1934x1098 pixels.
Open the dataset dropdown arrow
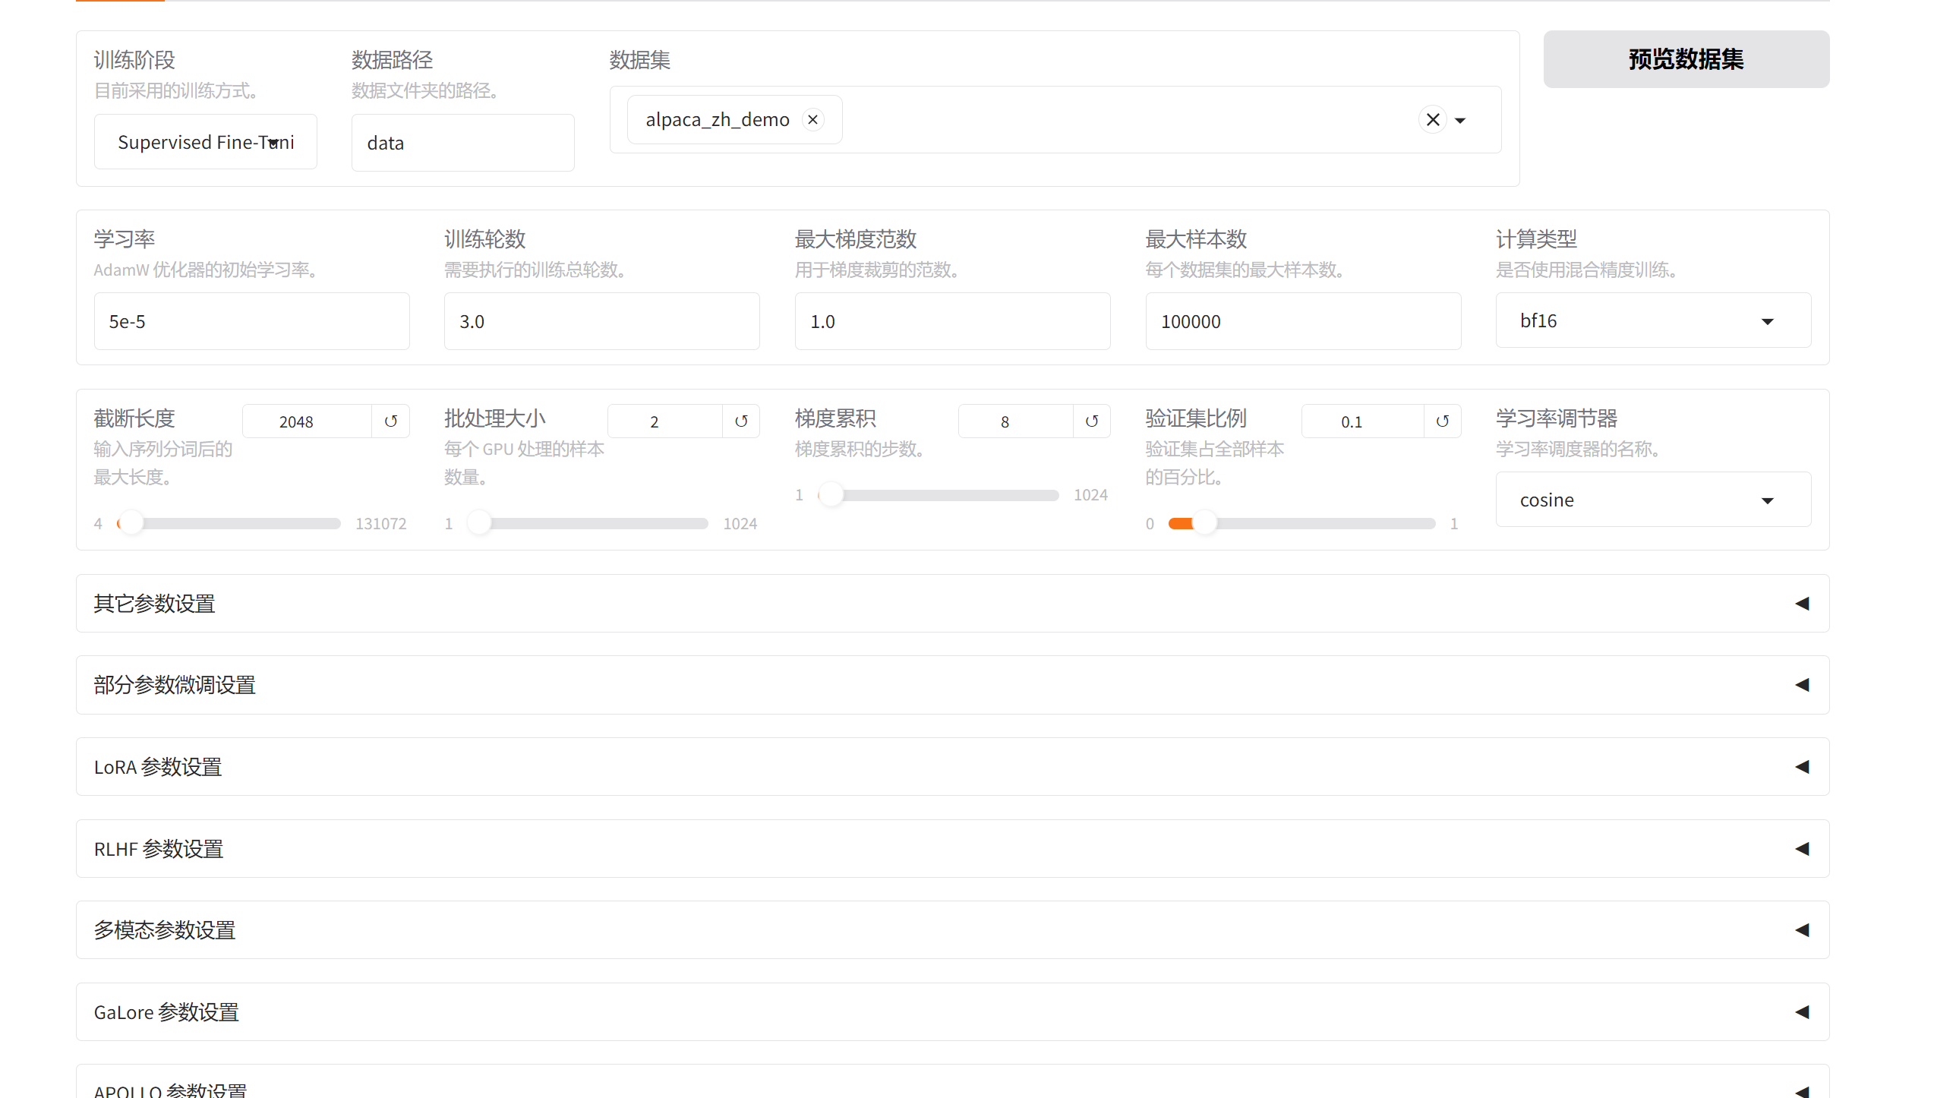(1460, 121)
